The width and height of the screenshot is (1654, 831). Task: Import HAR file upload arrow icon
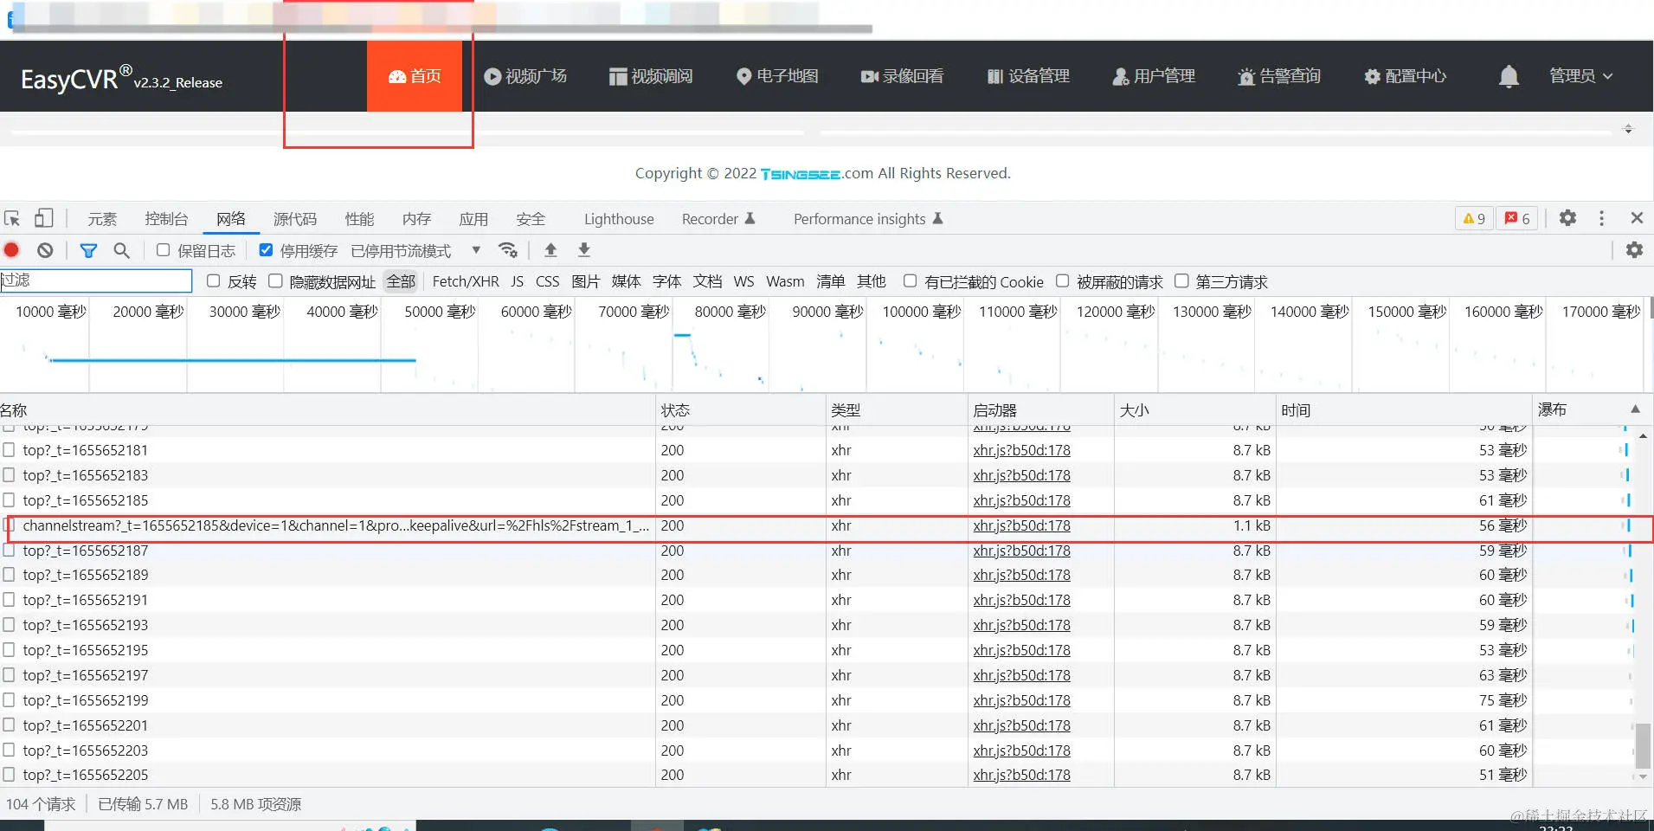coord(550,250)
